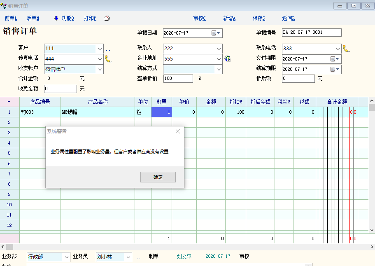Open the 交付期限 calendar picker
The width and height of the screenshot is (375, 266).
click(335, 59)
